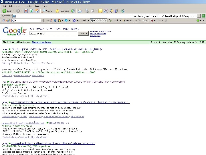This screenshot has width=206, height=155.
Task: Refresh the current page
Action: [31, 11]
